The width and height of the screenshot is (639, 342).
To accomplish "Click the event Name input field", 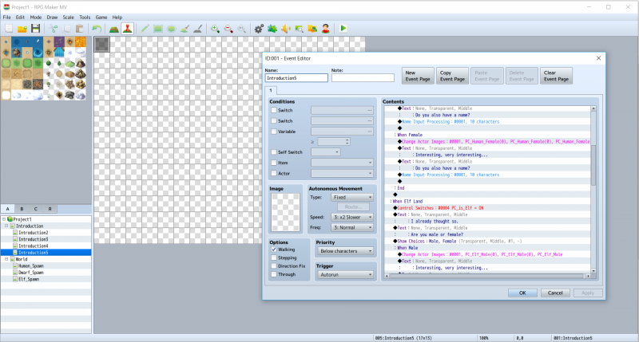I will click(296, 77).
